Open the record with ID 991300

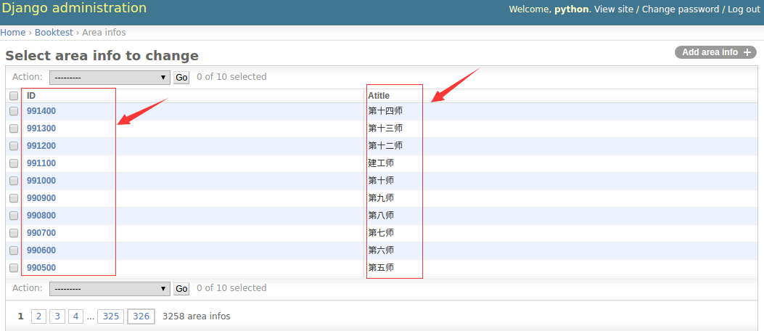coord(41,128)
